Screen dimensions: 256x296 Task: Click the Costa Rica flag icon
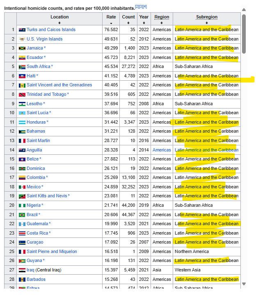click(x=22, y=233)
